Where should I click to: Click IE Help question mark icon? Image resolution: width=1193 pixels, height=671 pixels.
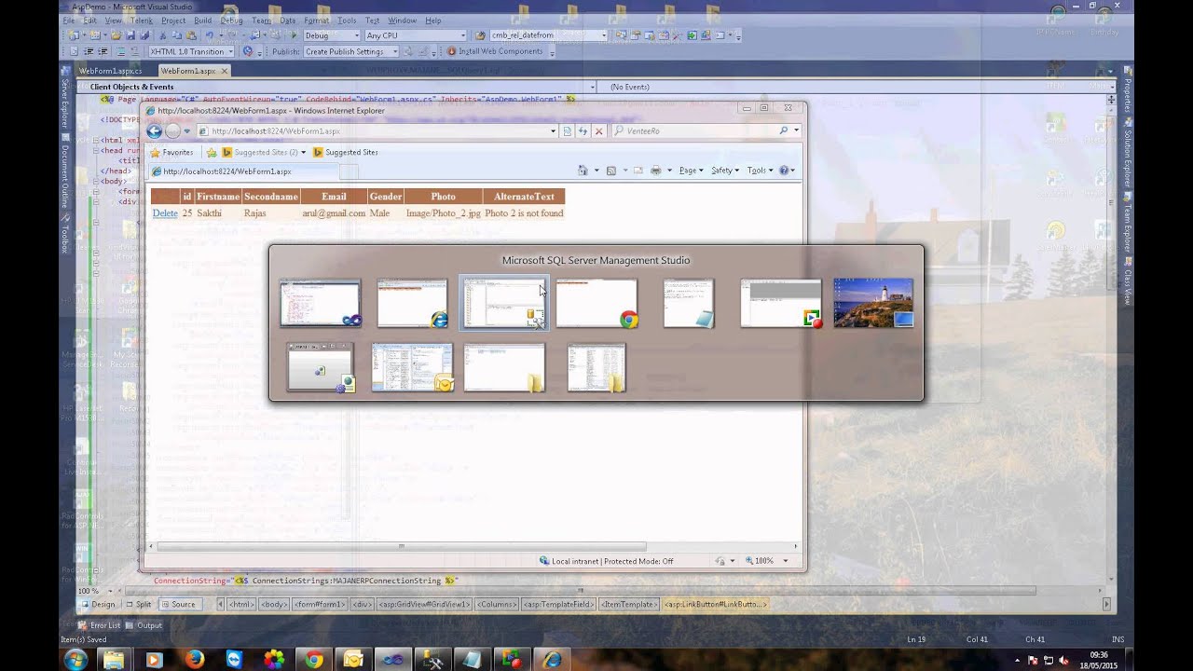click(785, 171)
